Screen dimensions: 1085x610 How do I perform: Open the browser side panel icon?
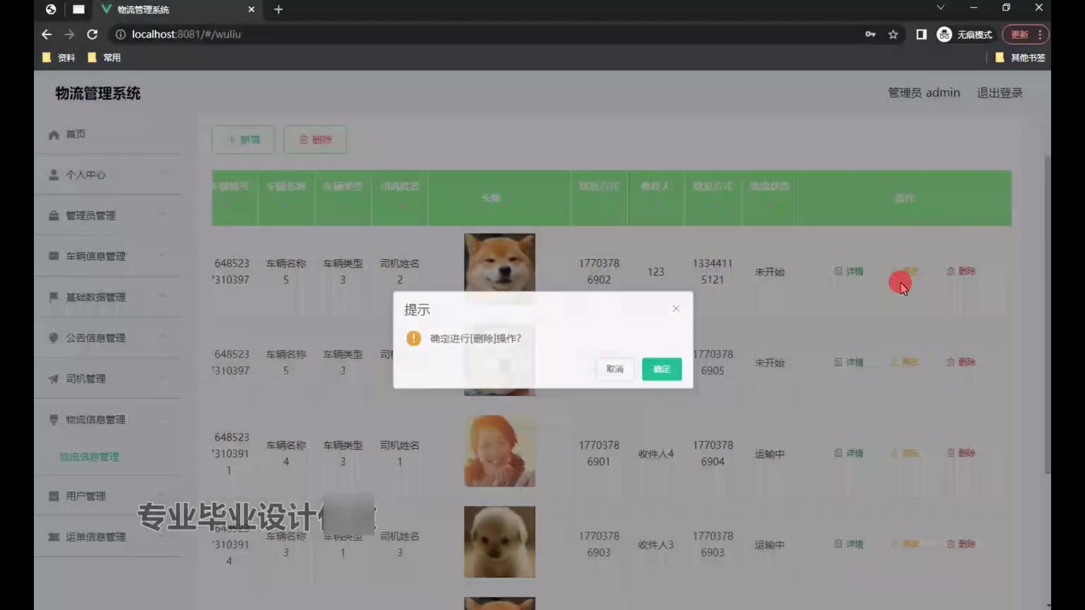(921, 34)
